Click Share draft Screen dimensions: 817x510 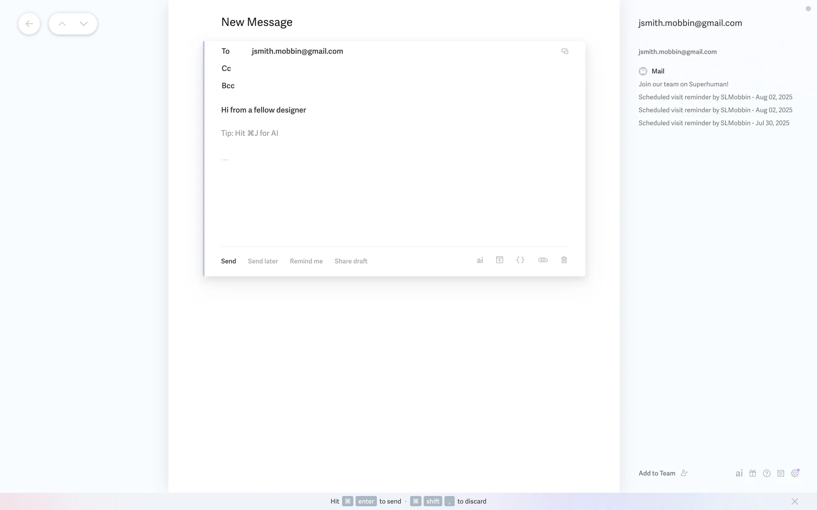pyautogui.click(x=351, y=261)
